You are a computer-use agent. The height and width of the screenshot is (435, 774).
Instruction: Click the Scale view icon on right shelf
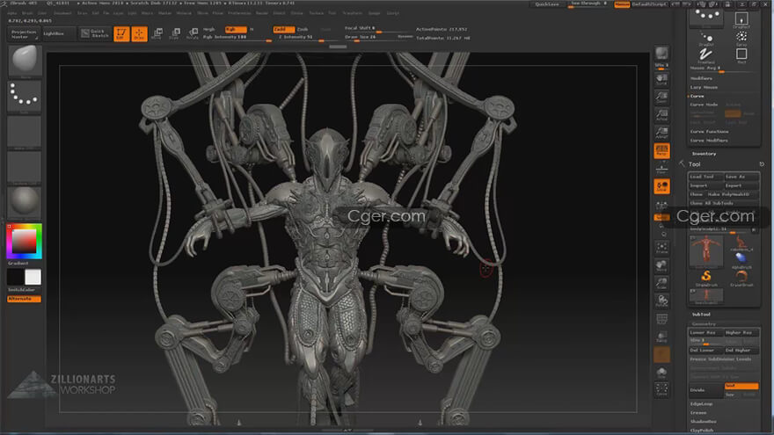[661, 283]
